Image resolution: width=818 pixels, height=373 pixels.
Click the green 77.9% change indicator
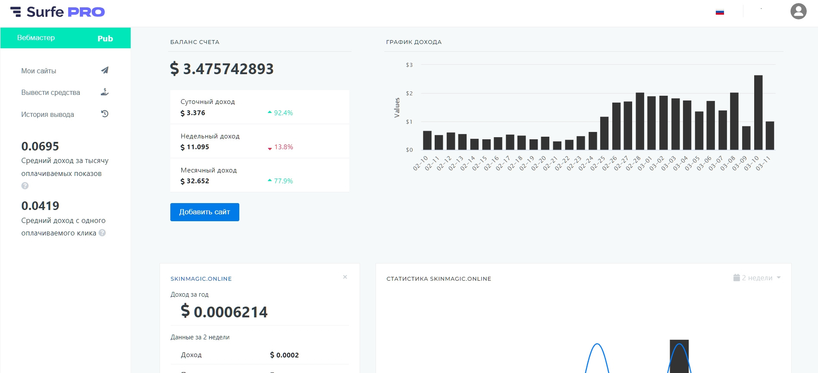coord(280,181)
